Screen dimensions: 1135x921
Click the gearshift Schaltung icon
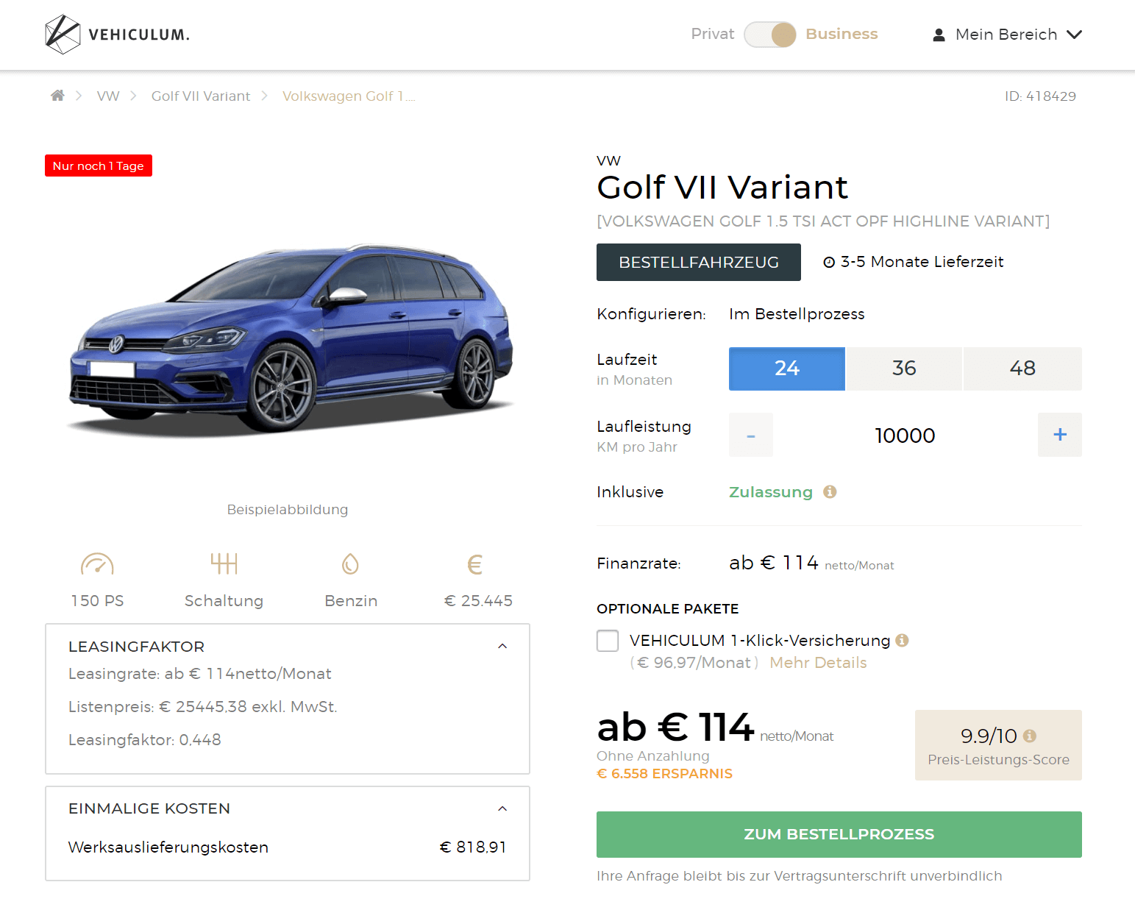point(224,563)
